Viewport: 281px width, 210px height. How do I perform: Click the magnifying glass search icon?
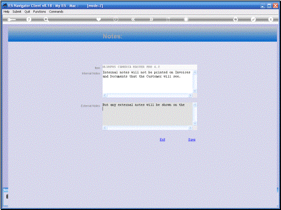click(x=46, y=20)
